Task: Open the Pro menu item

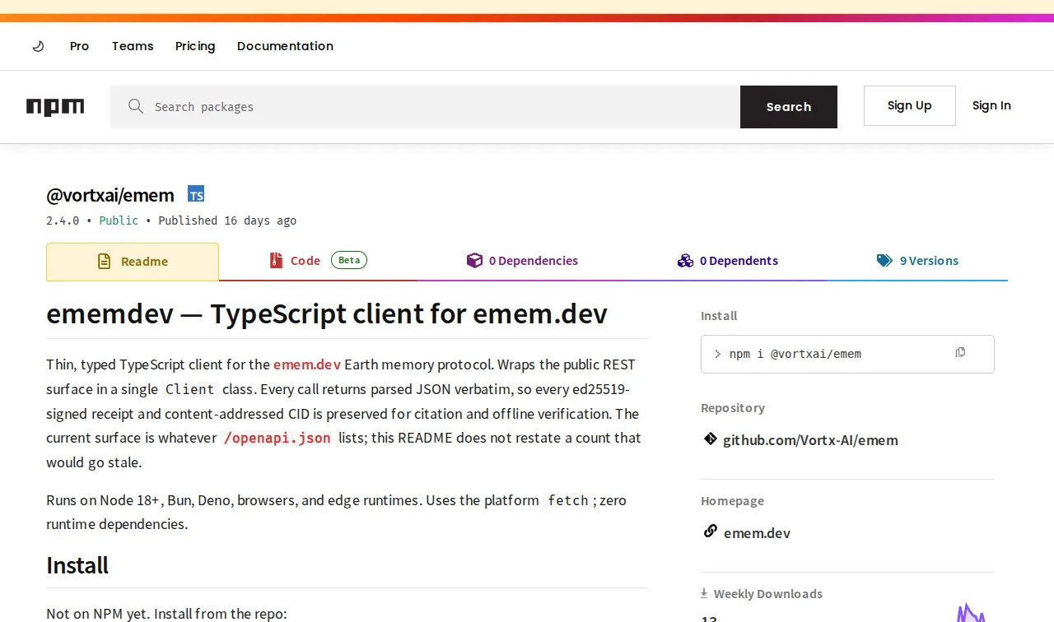Action: coord(80,46)
